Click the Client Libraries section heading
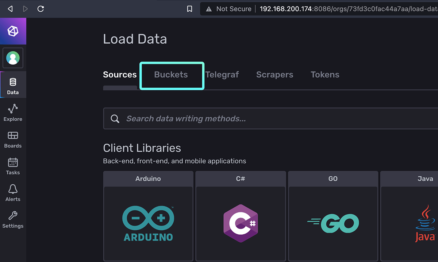The height and width of the screenshot is (262, 438). [142, 148]
